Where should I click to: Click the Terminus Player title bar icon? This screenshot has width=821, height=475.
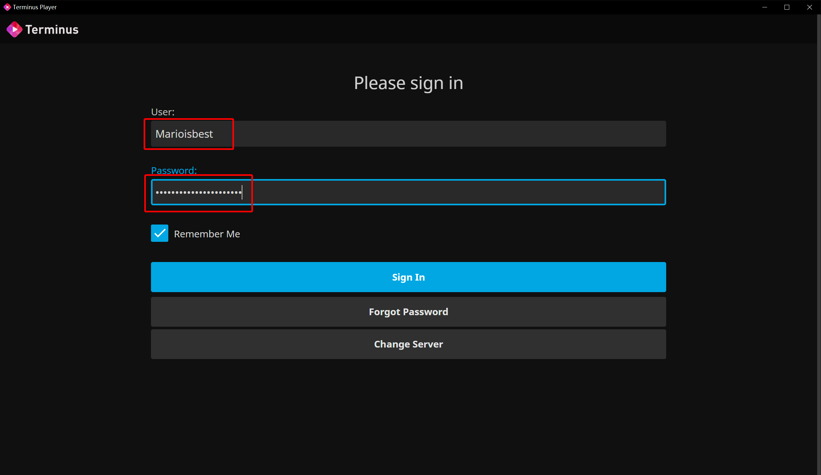click(x=7, y=7)
